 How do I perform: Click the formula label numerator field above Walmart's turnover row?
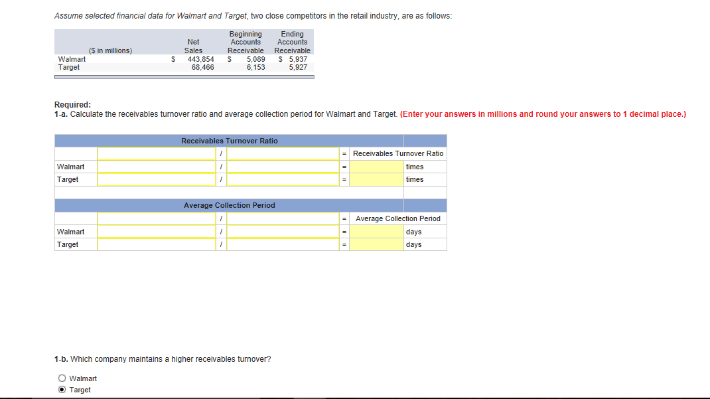(x=156, y=153)
